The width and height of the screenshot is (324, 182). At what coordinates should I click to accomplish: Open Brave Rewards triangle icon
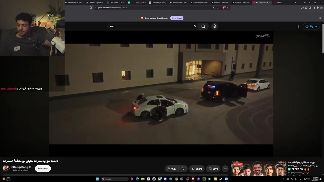tap(228, 8)
